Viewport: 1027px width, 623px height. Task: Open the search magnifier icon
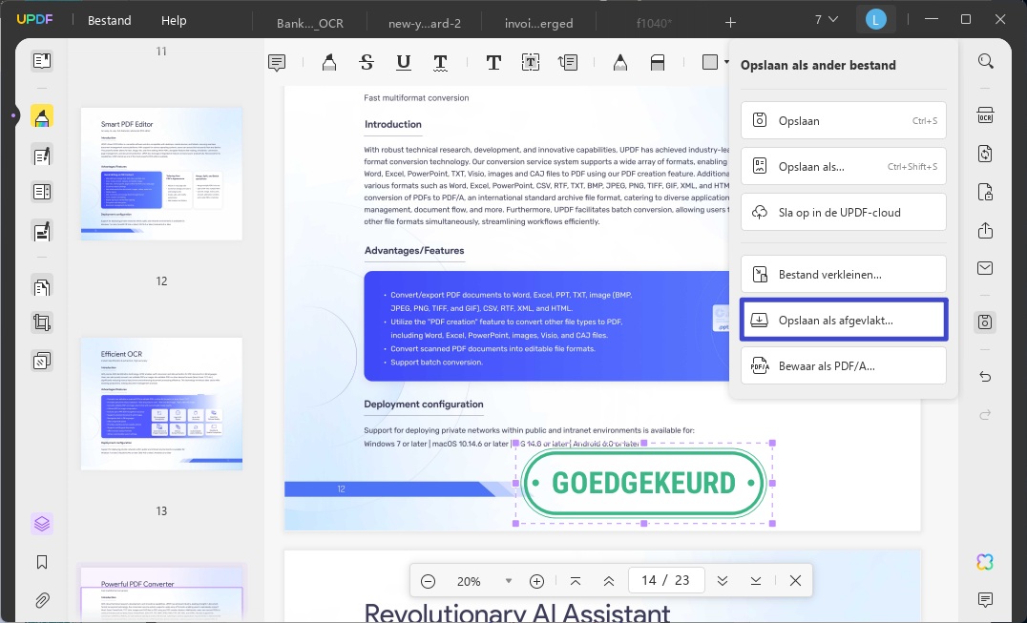pyautogui.click(x=986, y=61)
